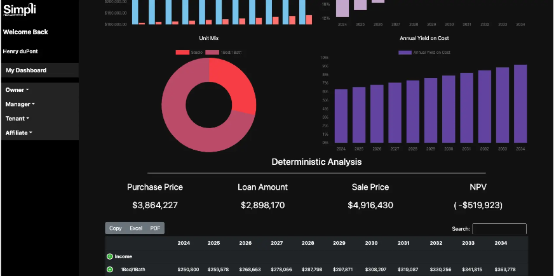554x276 pixels.
Task: Click the $341,815 cell
Action: click(473, 269)
